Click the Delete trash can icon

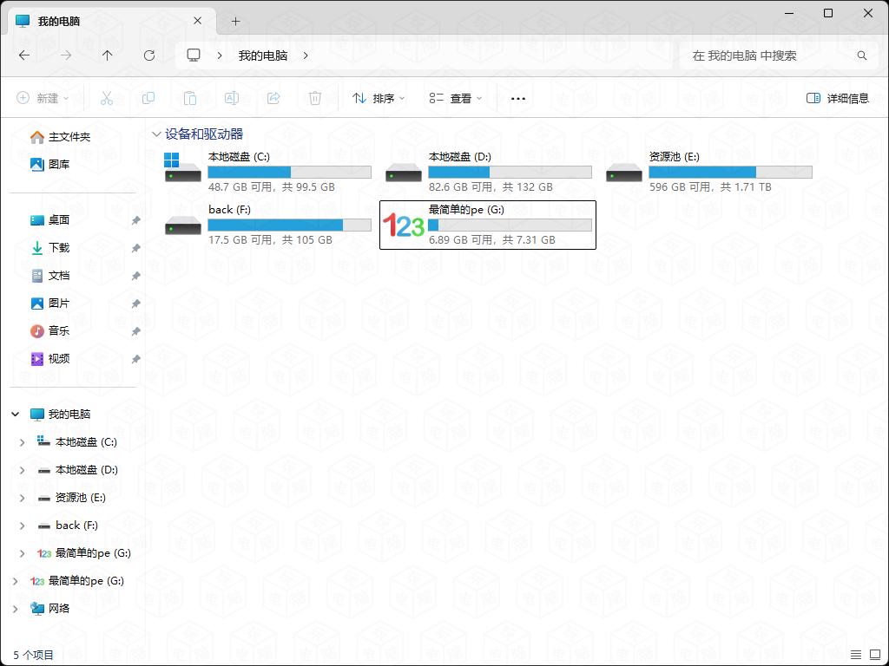click(x=315, y=98)
